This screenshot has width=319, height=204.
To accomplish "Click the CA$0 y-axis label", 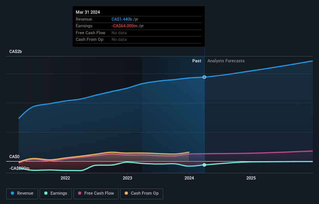I will (x=14, y=157).
